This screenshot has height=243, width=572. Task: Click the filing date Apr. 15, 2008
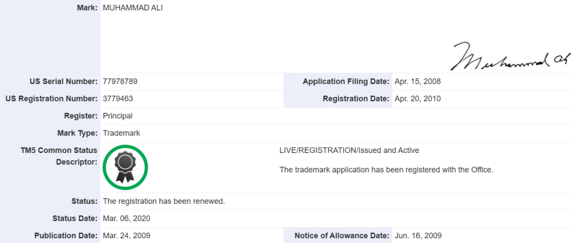(418, 82)
